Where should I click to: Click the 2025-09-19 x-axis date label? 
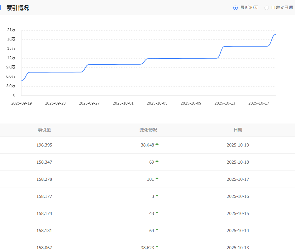click(21, 103)
